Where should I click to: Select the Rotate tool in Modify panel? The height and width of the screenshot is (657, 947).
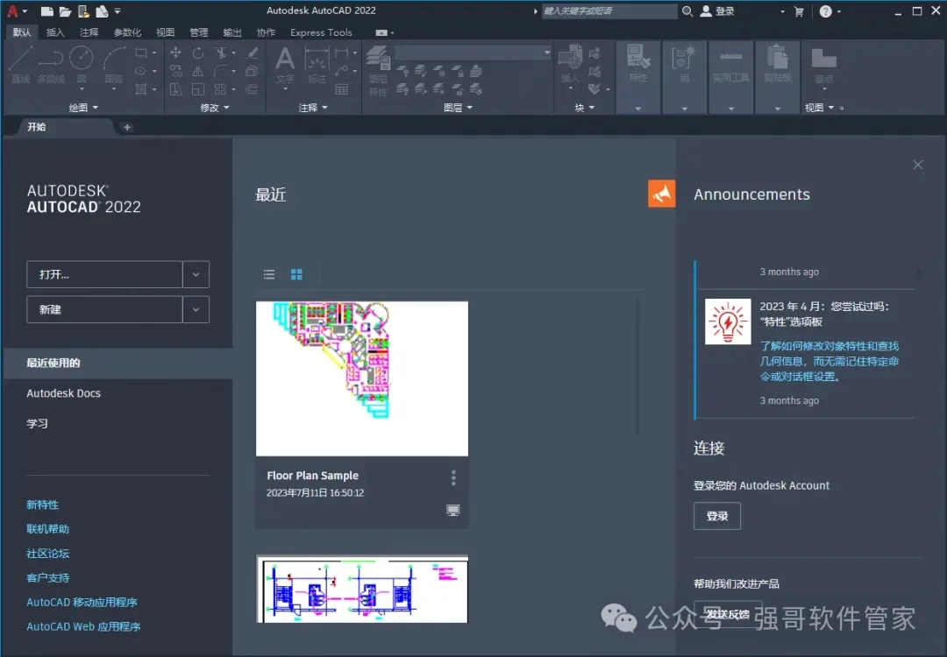point(197,53)
